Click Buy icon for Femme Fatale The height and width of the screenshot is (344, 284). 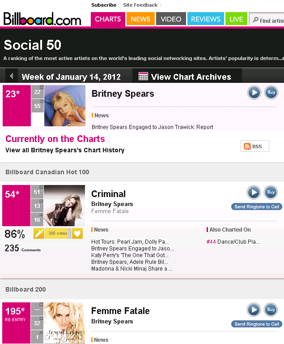[x=271, y=310]
